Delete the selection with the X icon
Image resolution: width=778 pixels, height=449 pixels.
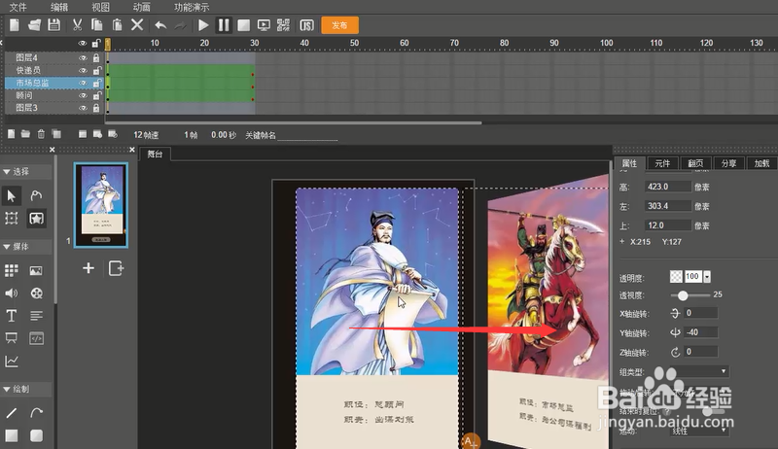[137, 24]
